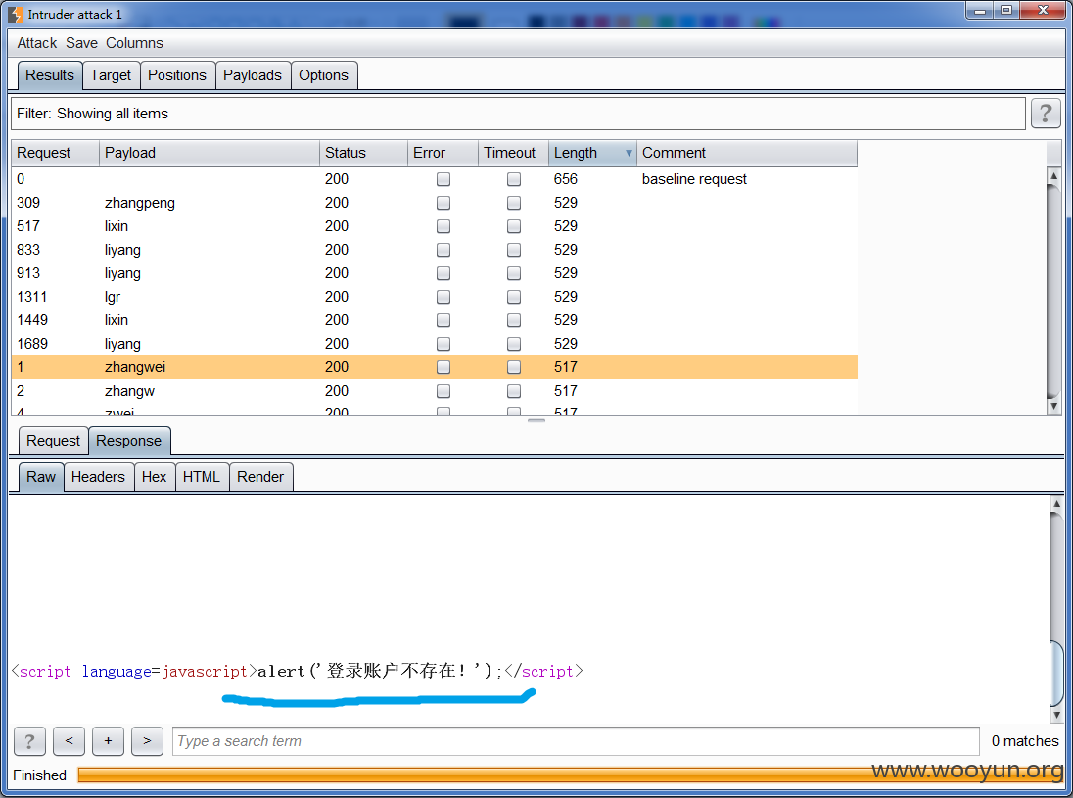Go to previous search match
The height and width of the screenshot is (798, 1073).
tap(70, 741)
